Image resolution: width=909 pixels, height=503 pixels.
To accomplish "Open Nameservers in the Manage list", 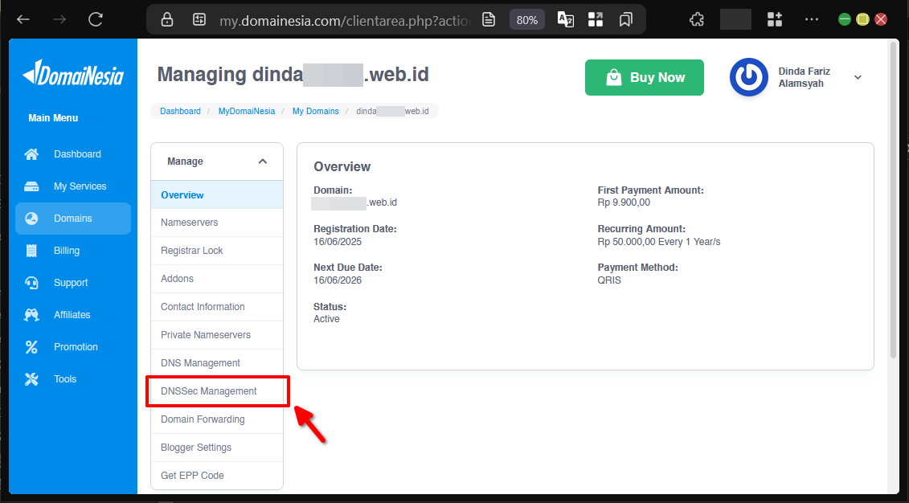I will click(x=217, y=223).
